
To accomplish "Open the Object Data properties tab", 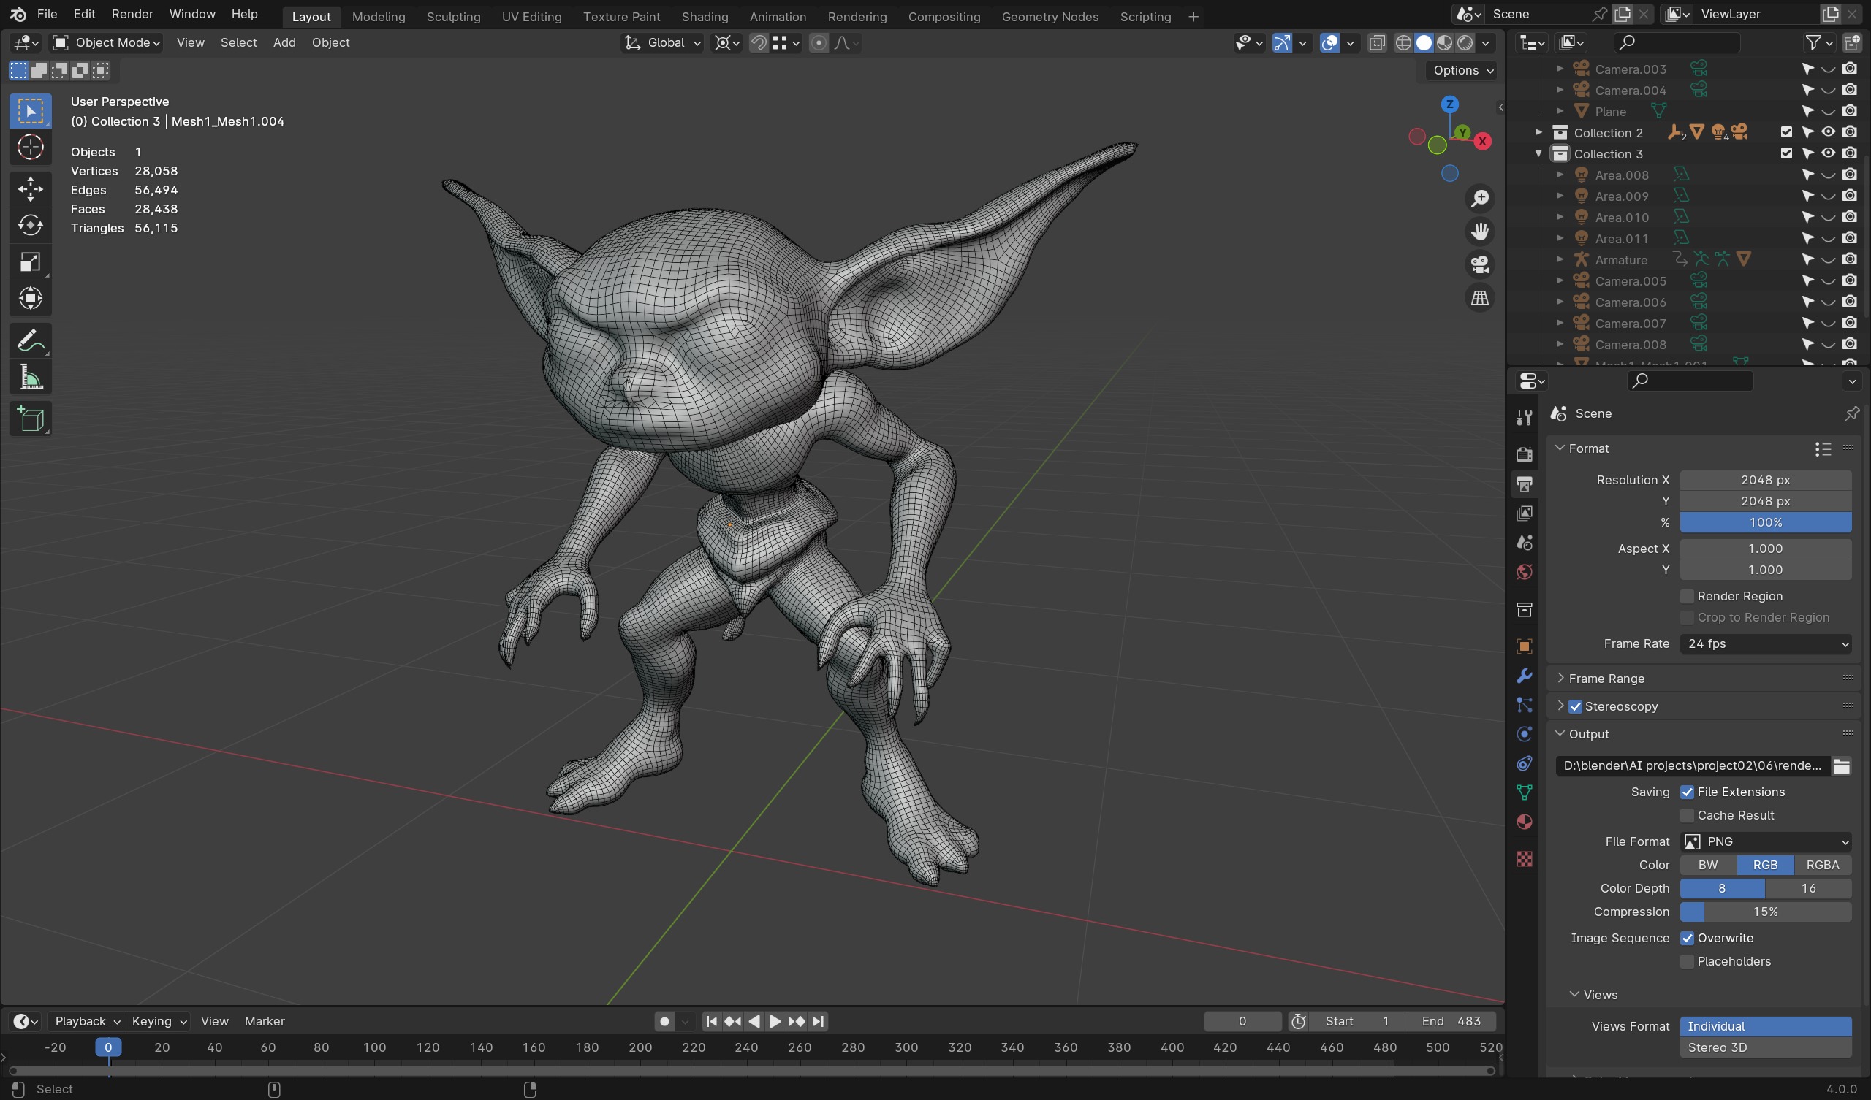I will click(x=1525, y=792).
